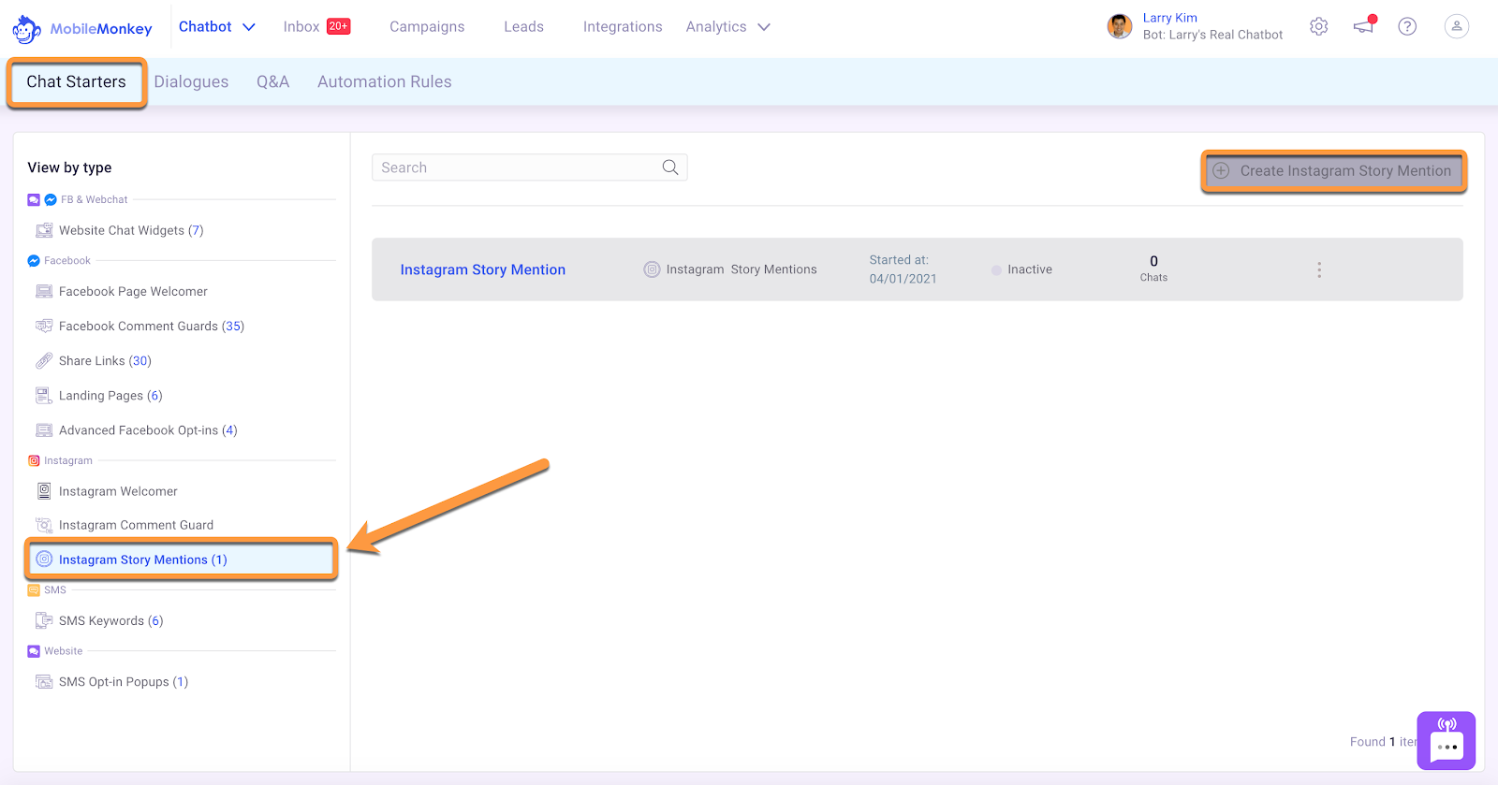The image size is (1498, 785).
Task: Click the 'Started at: 04/01/2021' text
Action: click(x=903, y=269)
